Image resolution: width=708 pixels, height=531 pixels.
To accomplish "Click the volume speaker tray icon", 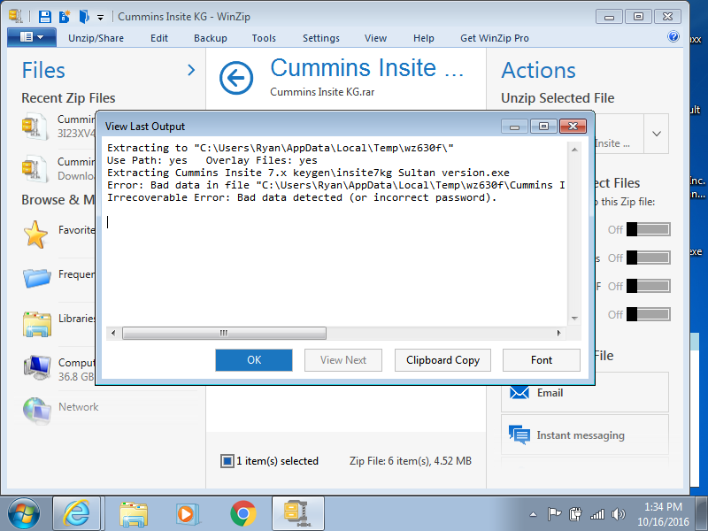I will pos(618,514).
